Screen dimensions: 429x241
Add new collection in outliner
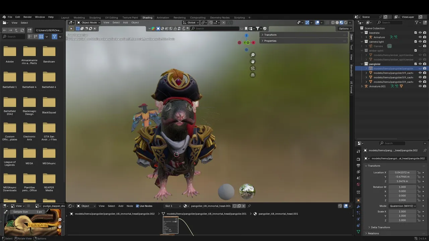point(425,22)
